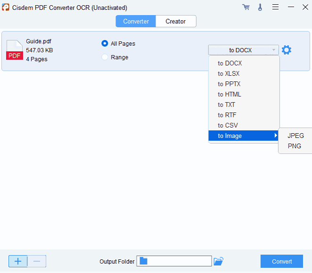Choose to HTML from the format list
Screen dimensions: 312x273
[x=244, y=94]
